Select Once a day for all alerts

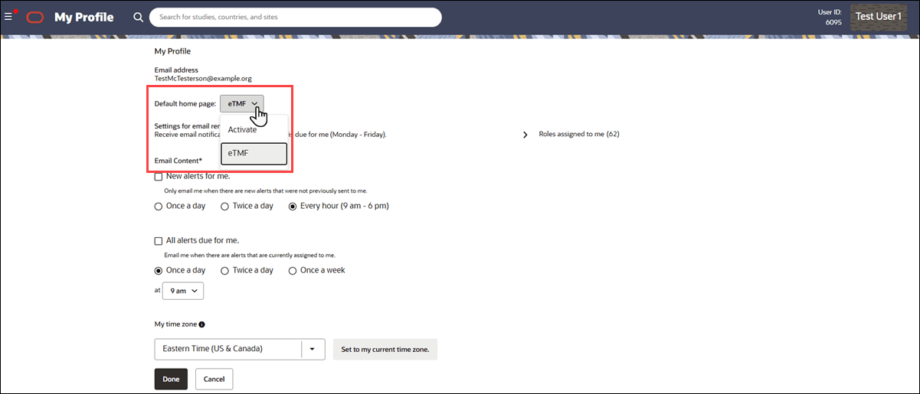[x=159, y=270]
